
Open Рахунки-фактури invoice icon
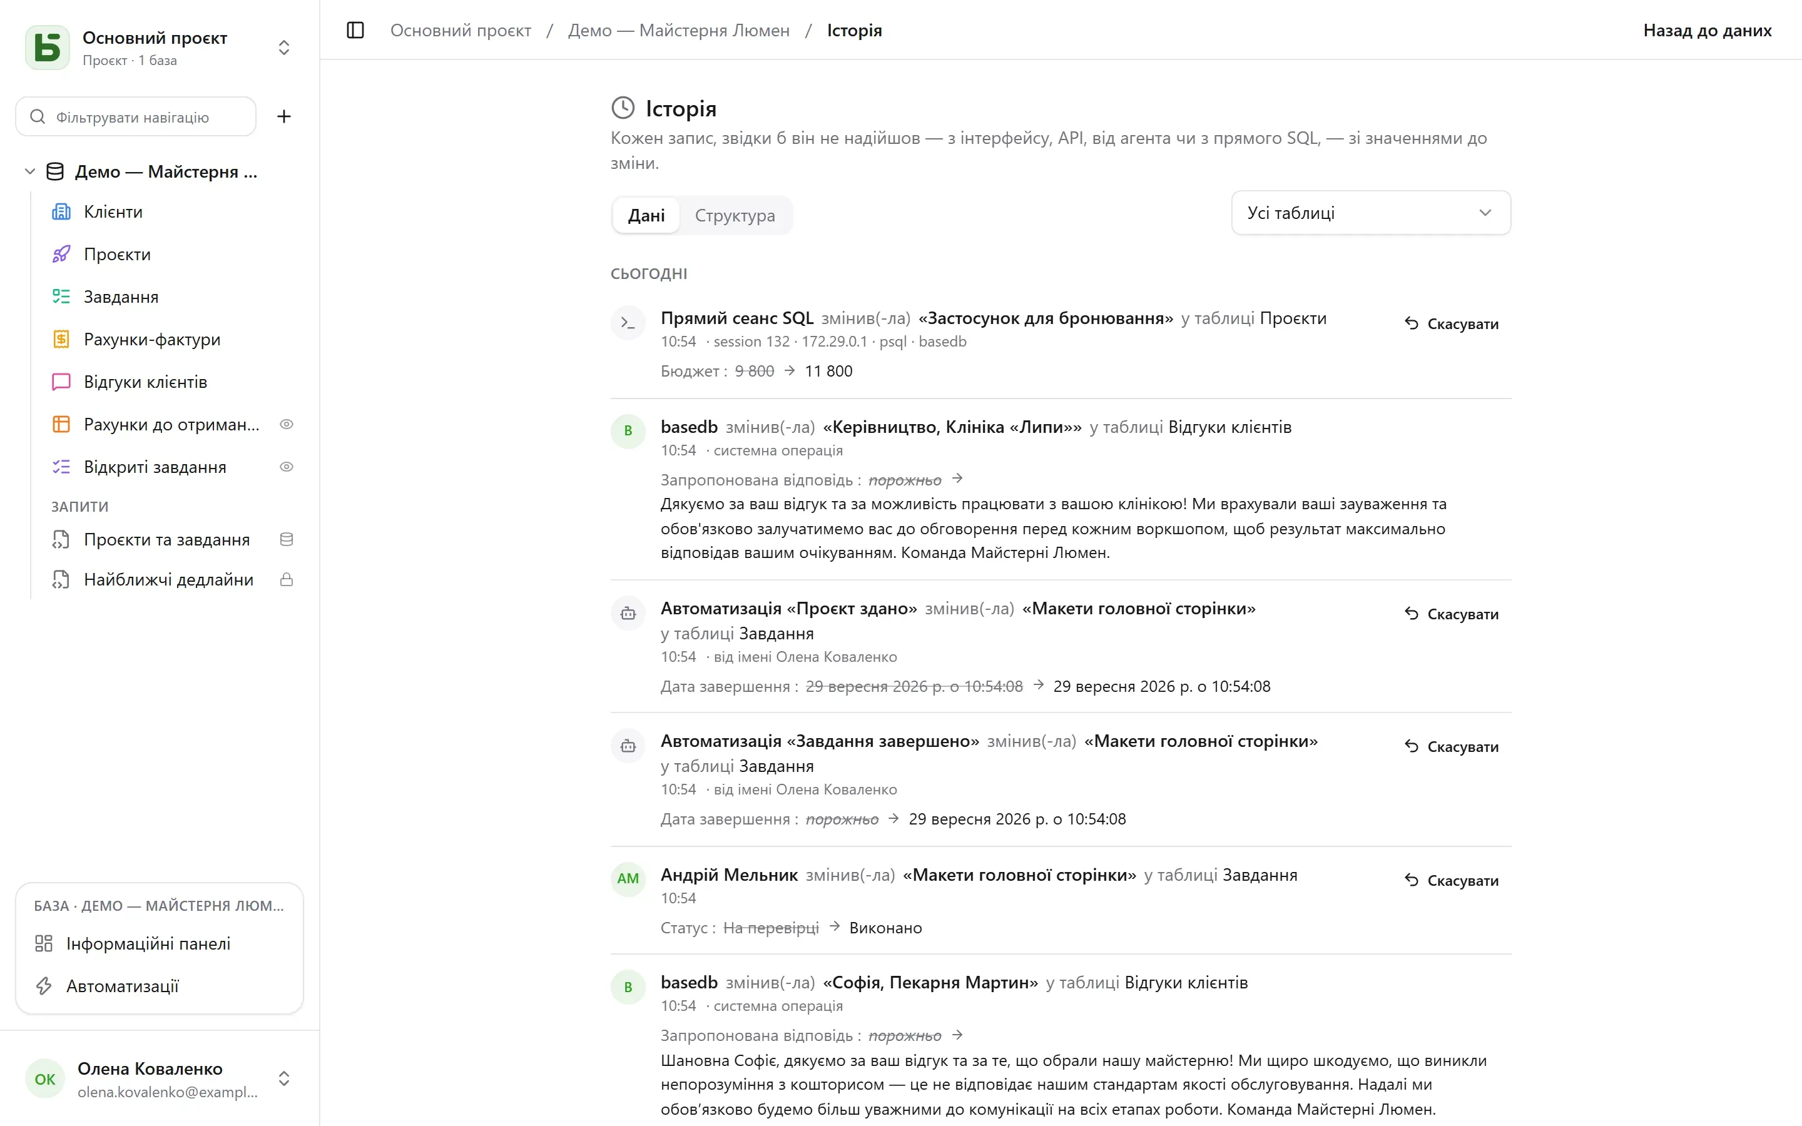pyautogui.click(x=61, y=340)
